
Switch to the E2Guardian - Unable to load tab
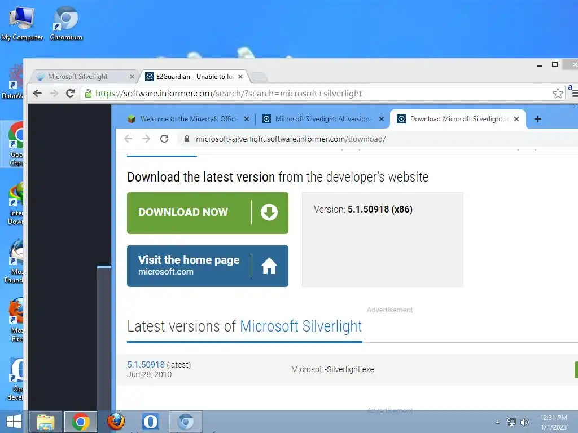click(194, 77)
